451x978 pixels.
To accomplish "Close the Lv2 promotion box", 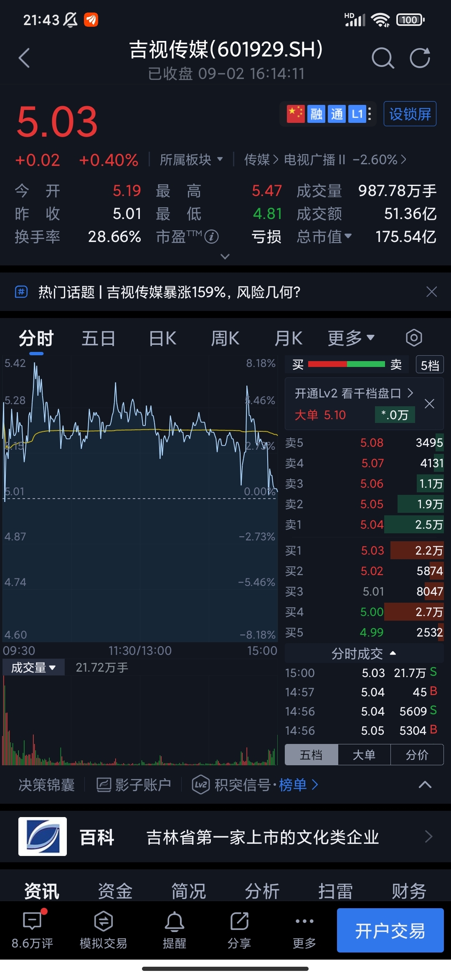I will (429, 404).
